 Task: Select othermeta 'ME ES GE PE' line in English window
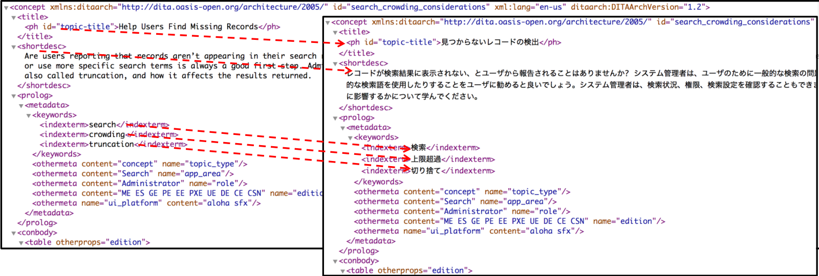click(177, 193)
